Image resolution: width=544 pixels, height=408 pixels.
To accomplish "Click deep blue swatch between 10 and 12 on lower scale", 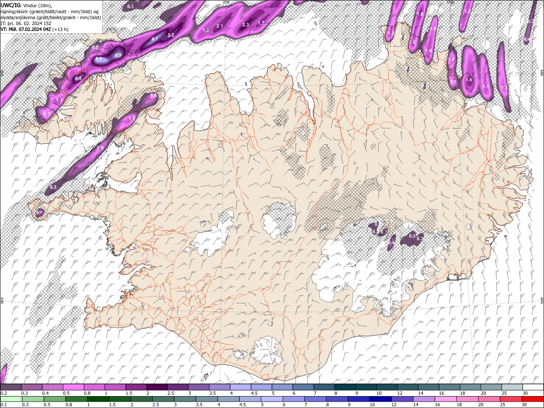I will (x=380, y=399).
